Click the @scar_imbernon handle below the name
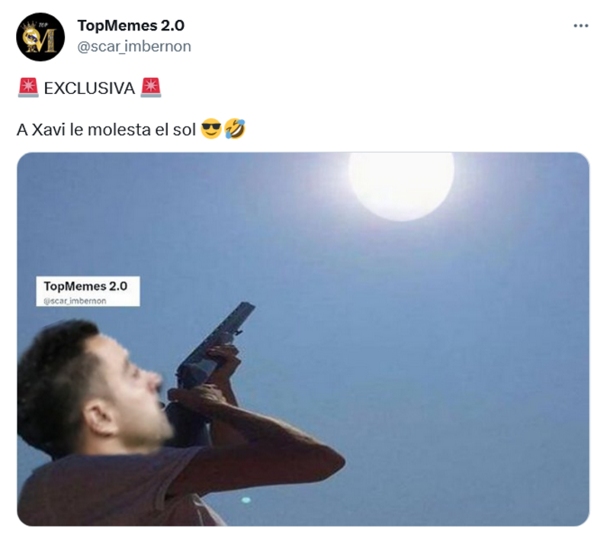 coord(134,47)
